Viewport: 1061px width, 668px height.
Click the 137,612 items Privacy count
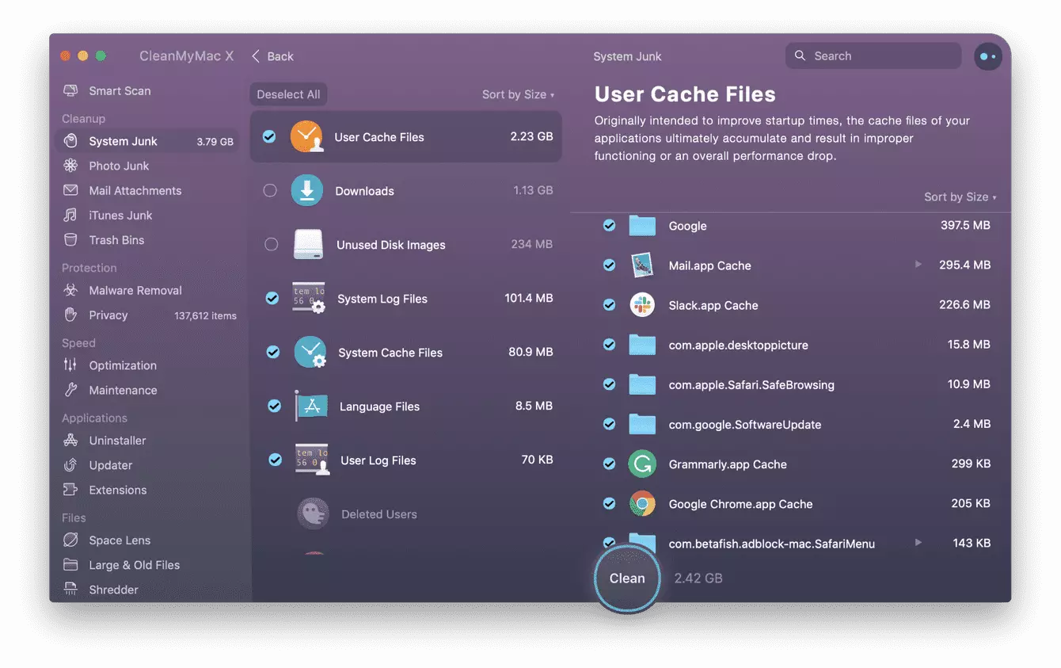click(205, 315)
